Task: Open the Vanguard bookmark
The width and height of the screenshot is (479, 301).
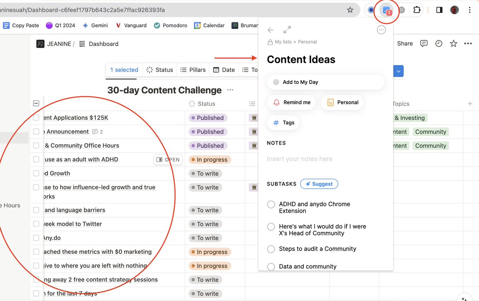Action: click(x=131, y=25)
